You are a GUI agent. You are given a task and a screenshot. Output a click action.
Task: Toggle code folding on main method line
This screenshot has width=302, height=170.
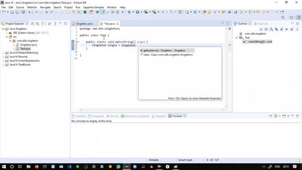(78, 42)
